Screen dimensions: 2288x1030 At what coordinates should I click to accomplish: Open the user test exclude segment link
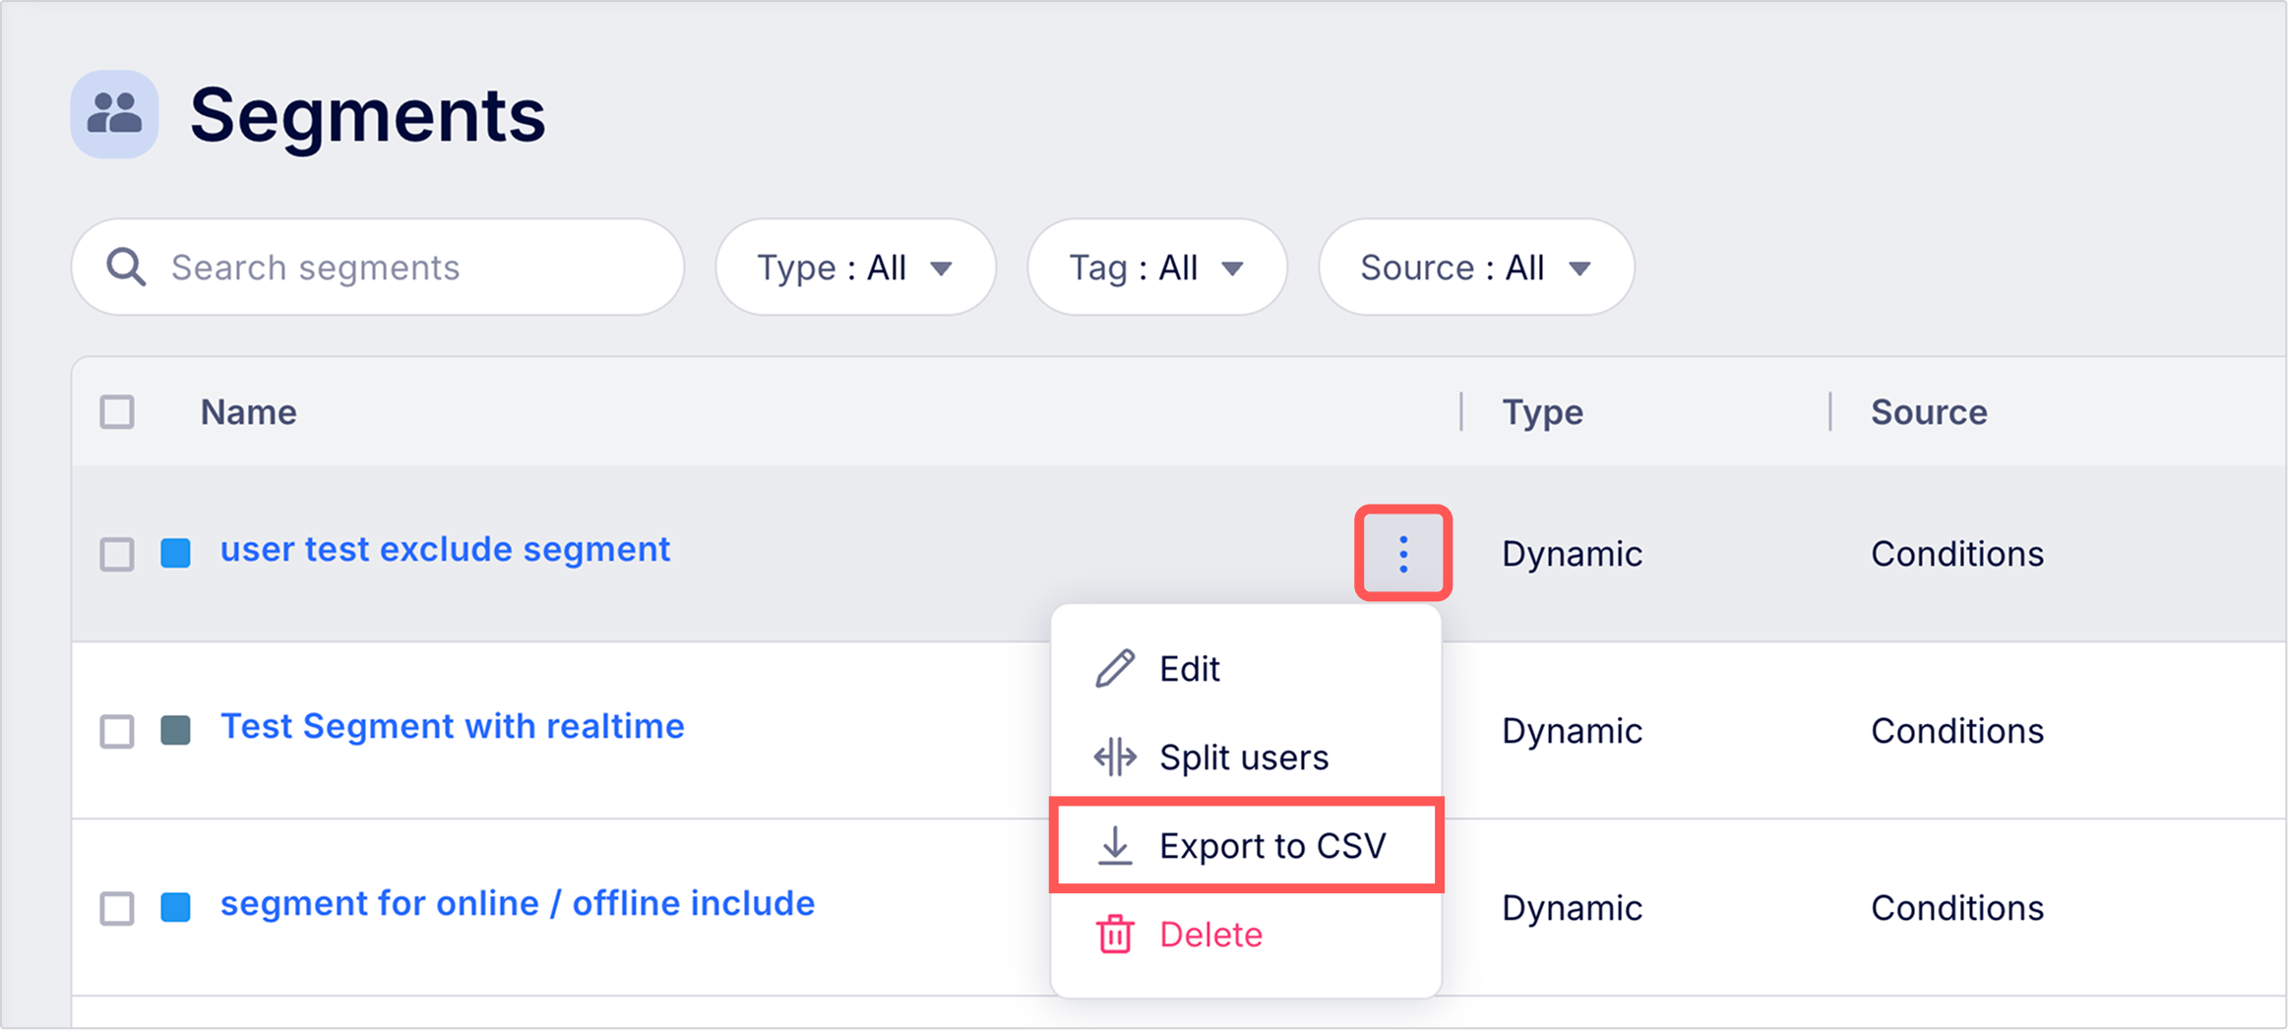coord(445,550)
